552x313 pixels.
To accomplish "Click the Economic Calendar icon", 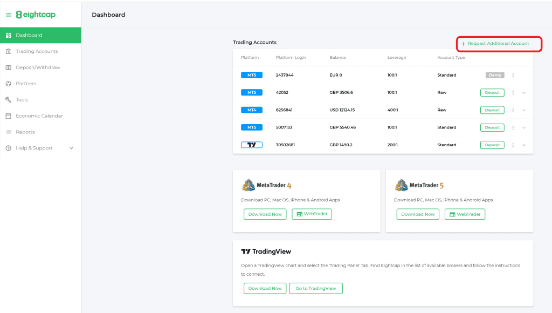I will pos(9,116).
